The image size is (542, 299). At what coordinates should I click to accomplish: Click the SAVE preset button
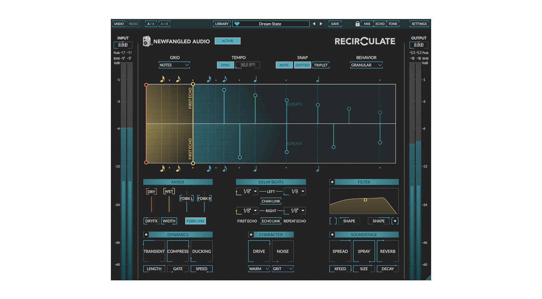tap(335, 24)
